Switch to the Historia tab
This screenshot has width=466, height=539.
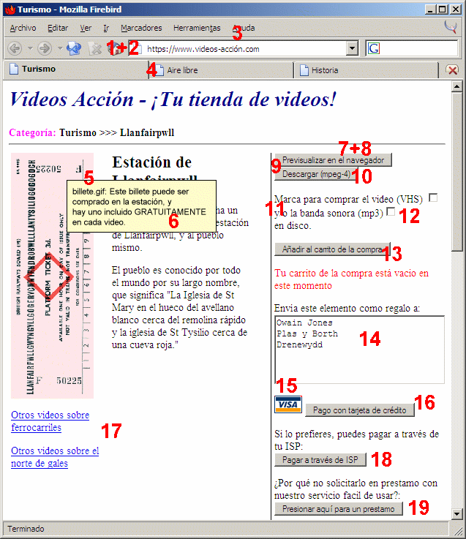coord(367,70)
